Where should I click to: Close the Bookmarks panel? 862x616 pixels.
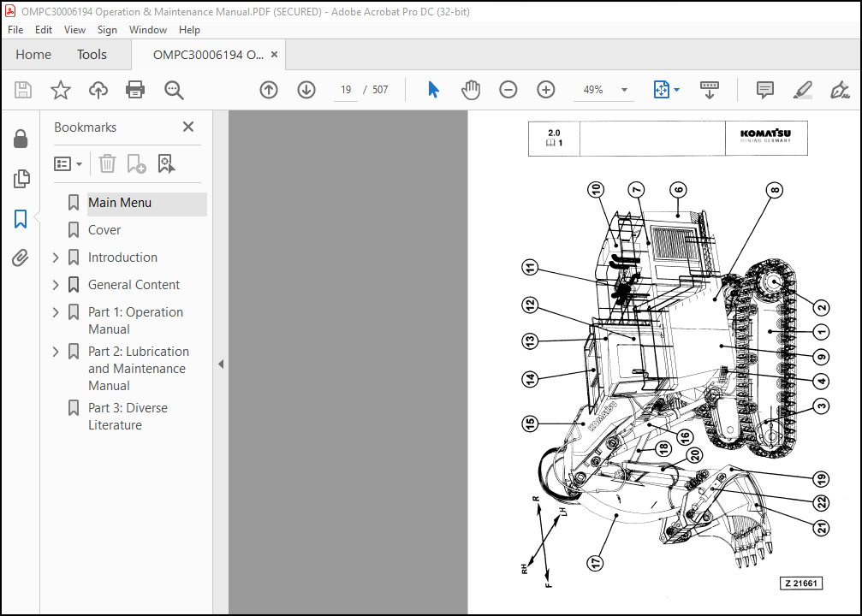pyautogui.click(x=188, y=127)
